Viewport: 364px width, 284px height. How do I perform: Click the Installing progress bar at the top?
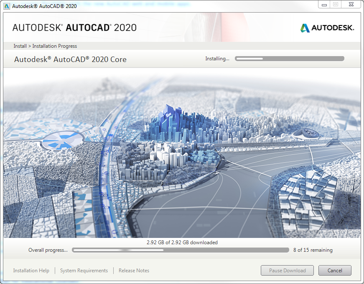[289, 59]
